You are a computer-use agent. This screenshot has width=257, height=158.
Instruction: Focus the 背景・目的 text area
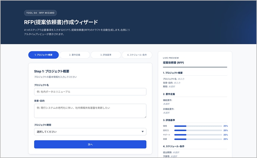(x=90, y=111)
